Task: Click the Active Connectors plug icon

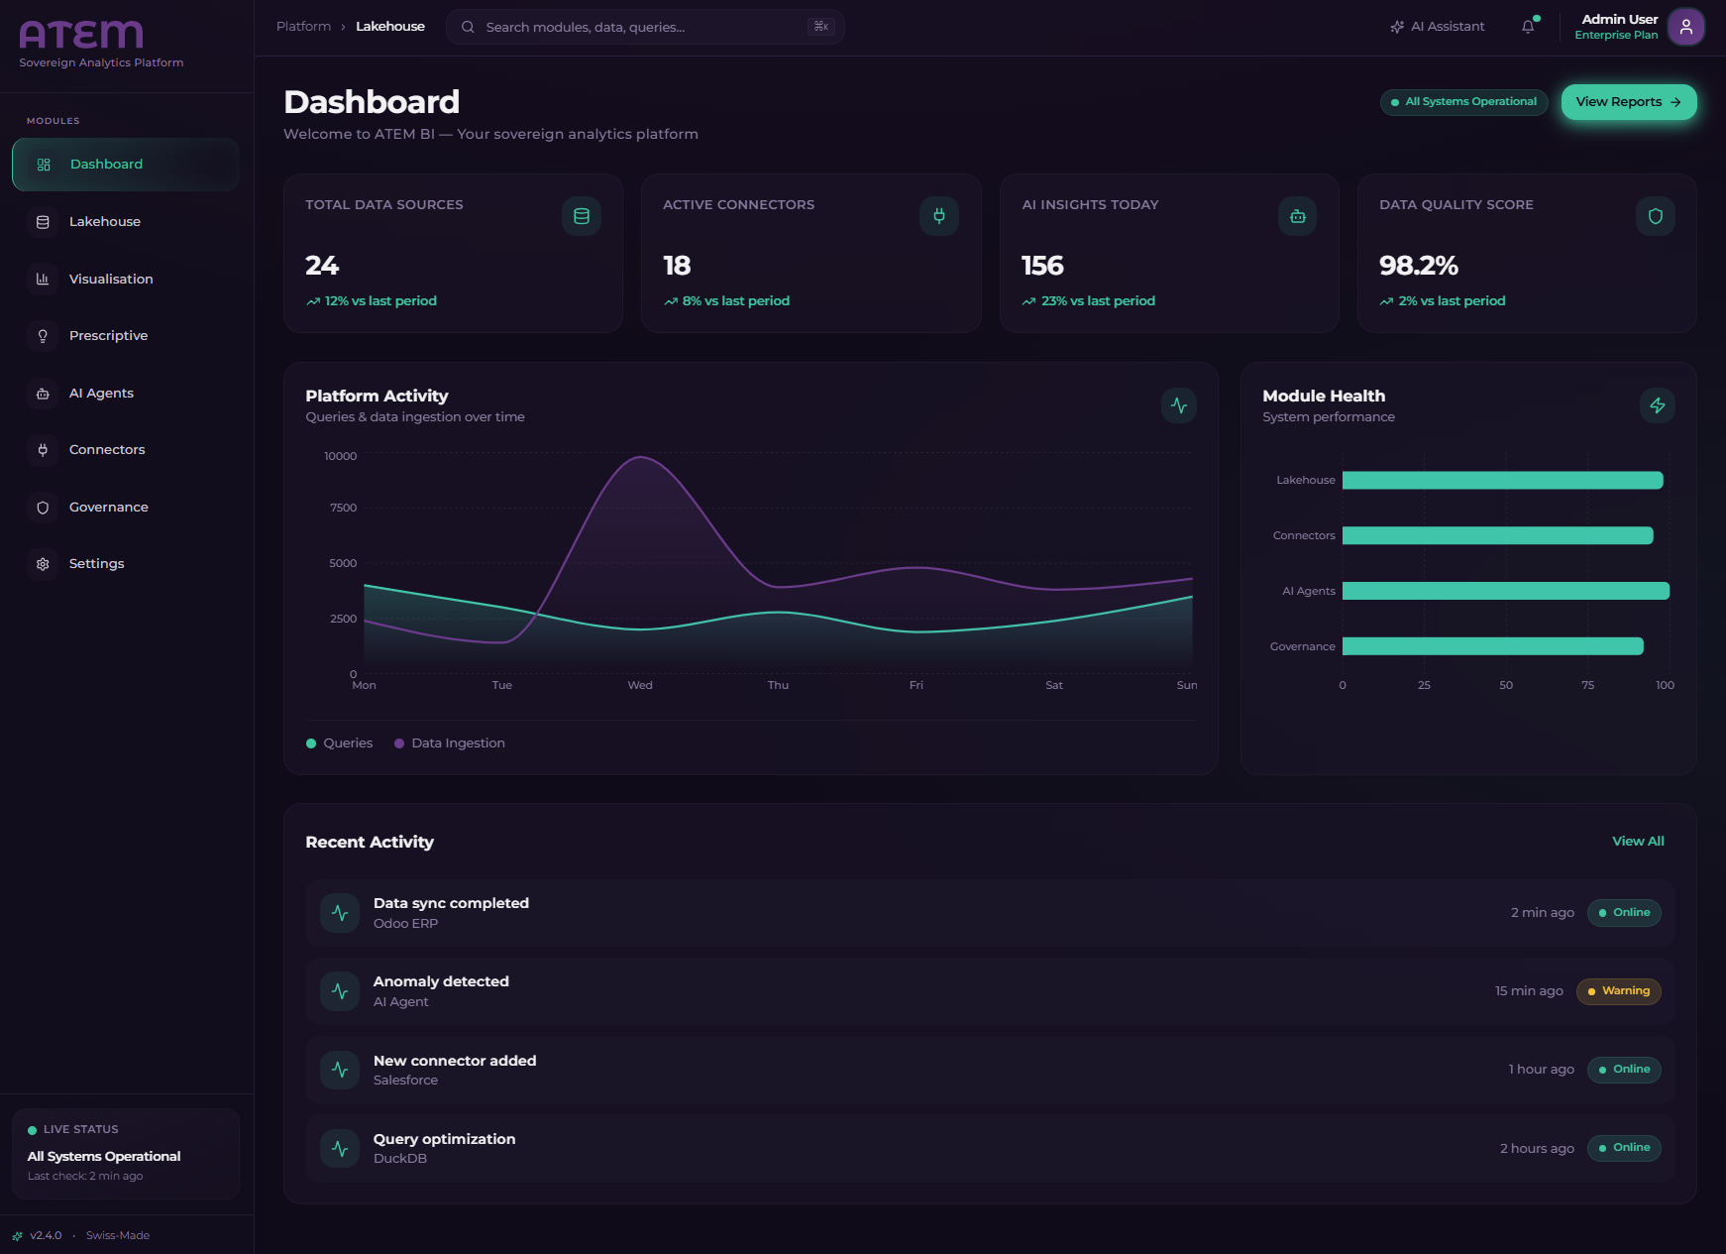Action: click(938, 216)
